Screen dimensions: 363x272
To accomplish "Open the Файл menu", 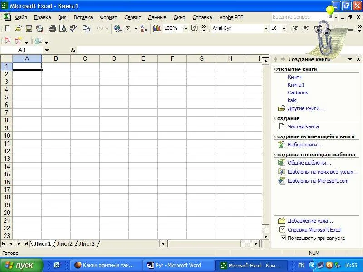I will pos(21,17).
